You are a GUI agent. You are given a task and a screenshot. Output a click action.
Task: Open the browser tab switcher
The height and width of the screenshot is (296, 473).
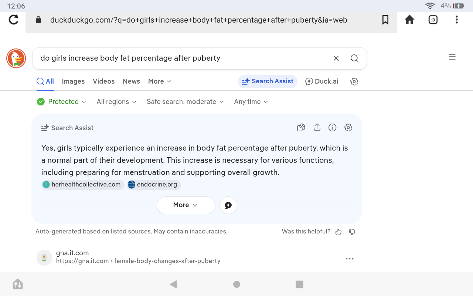click(x=433, y=20)
